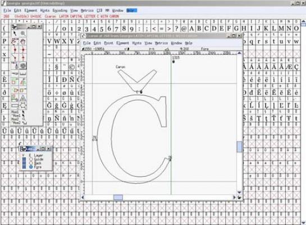Select the star polygon tool
The height and width of the screenshot is (225, 306).
click(23, 105)
